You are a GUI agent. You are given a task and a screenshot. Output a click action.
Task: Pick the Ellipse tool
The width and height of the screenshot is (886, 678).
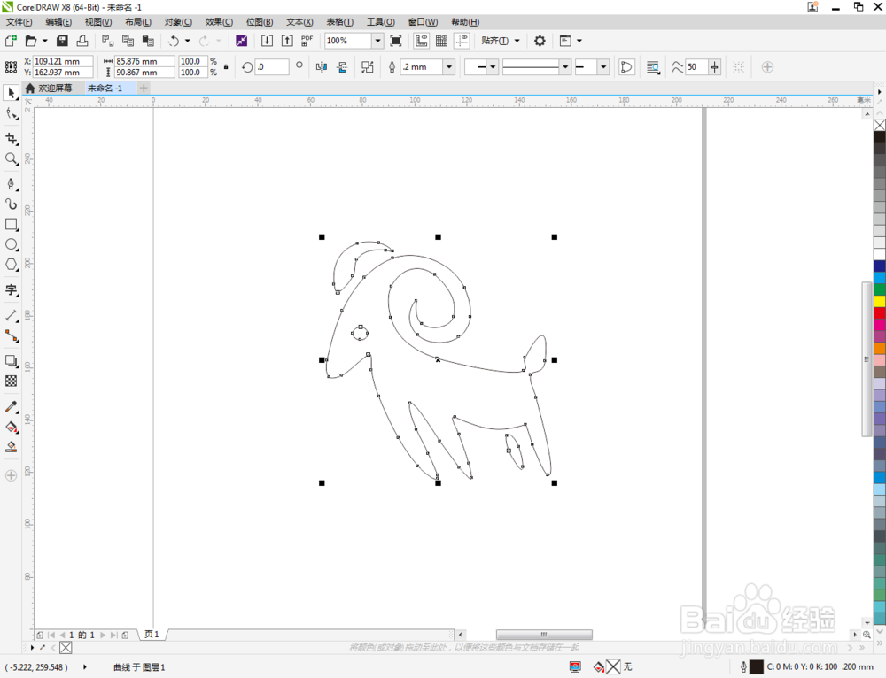(11, 244)
